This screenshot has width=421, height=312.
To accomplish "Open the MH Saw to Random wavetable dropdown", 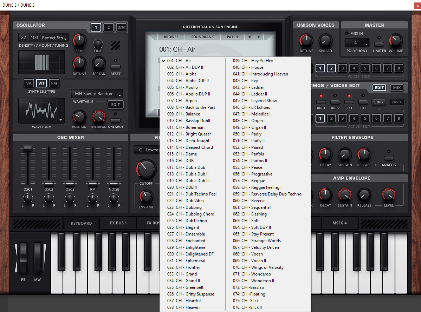I will [97, 94].
